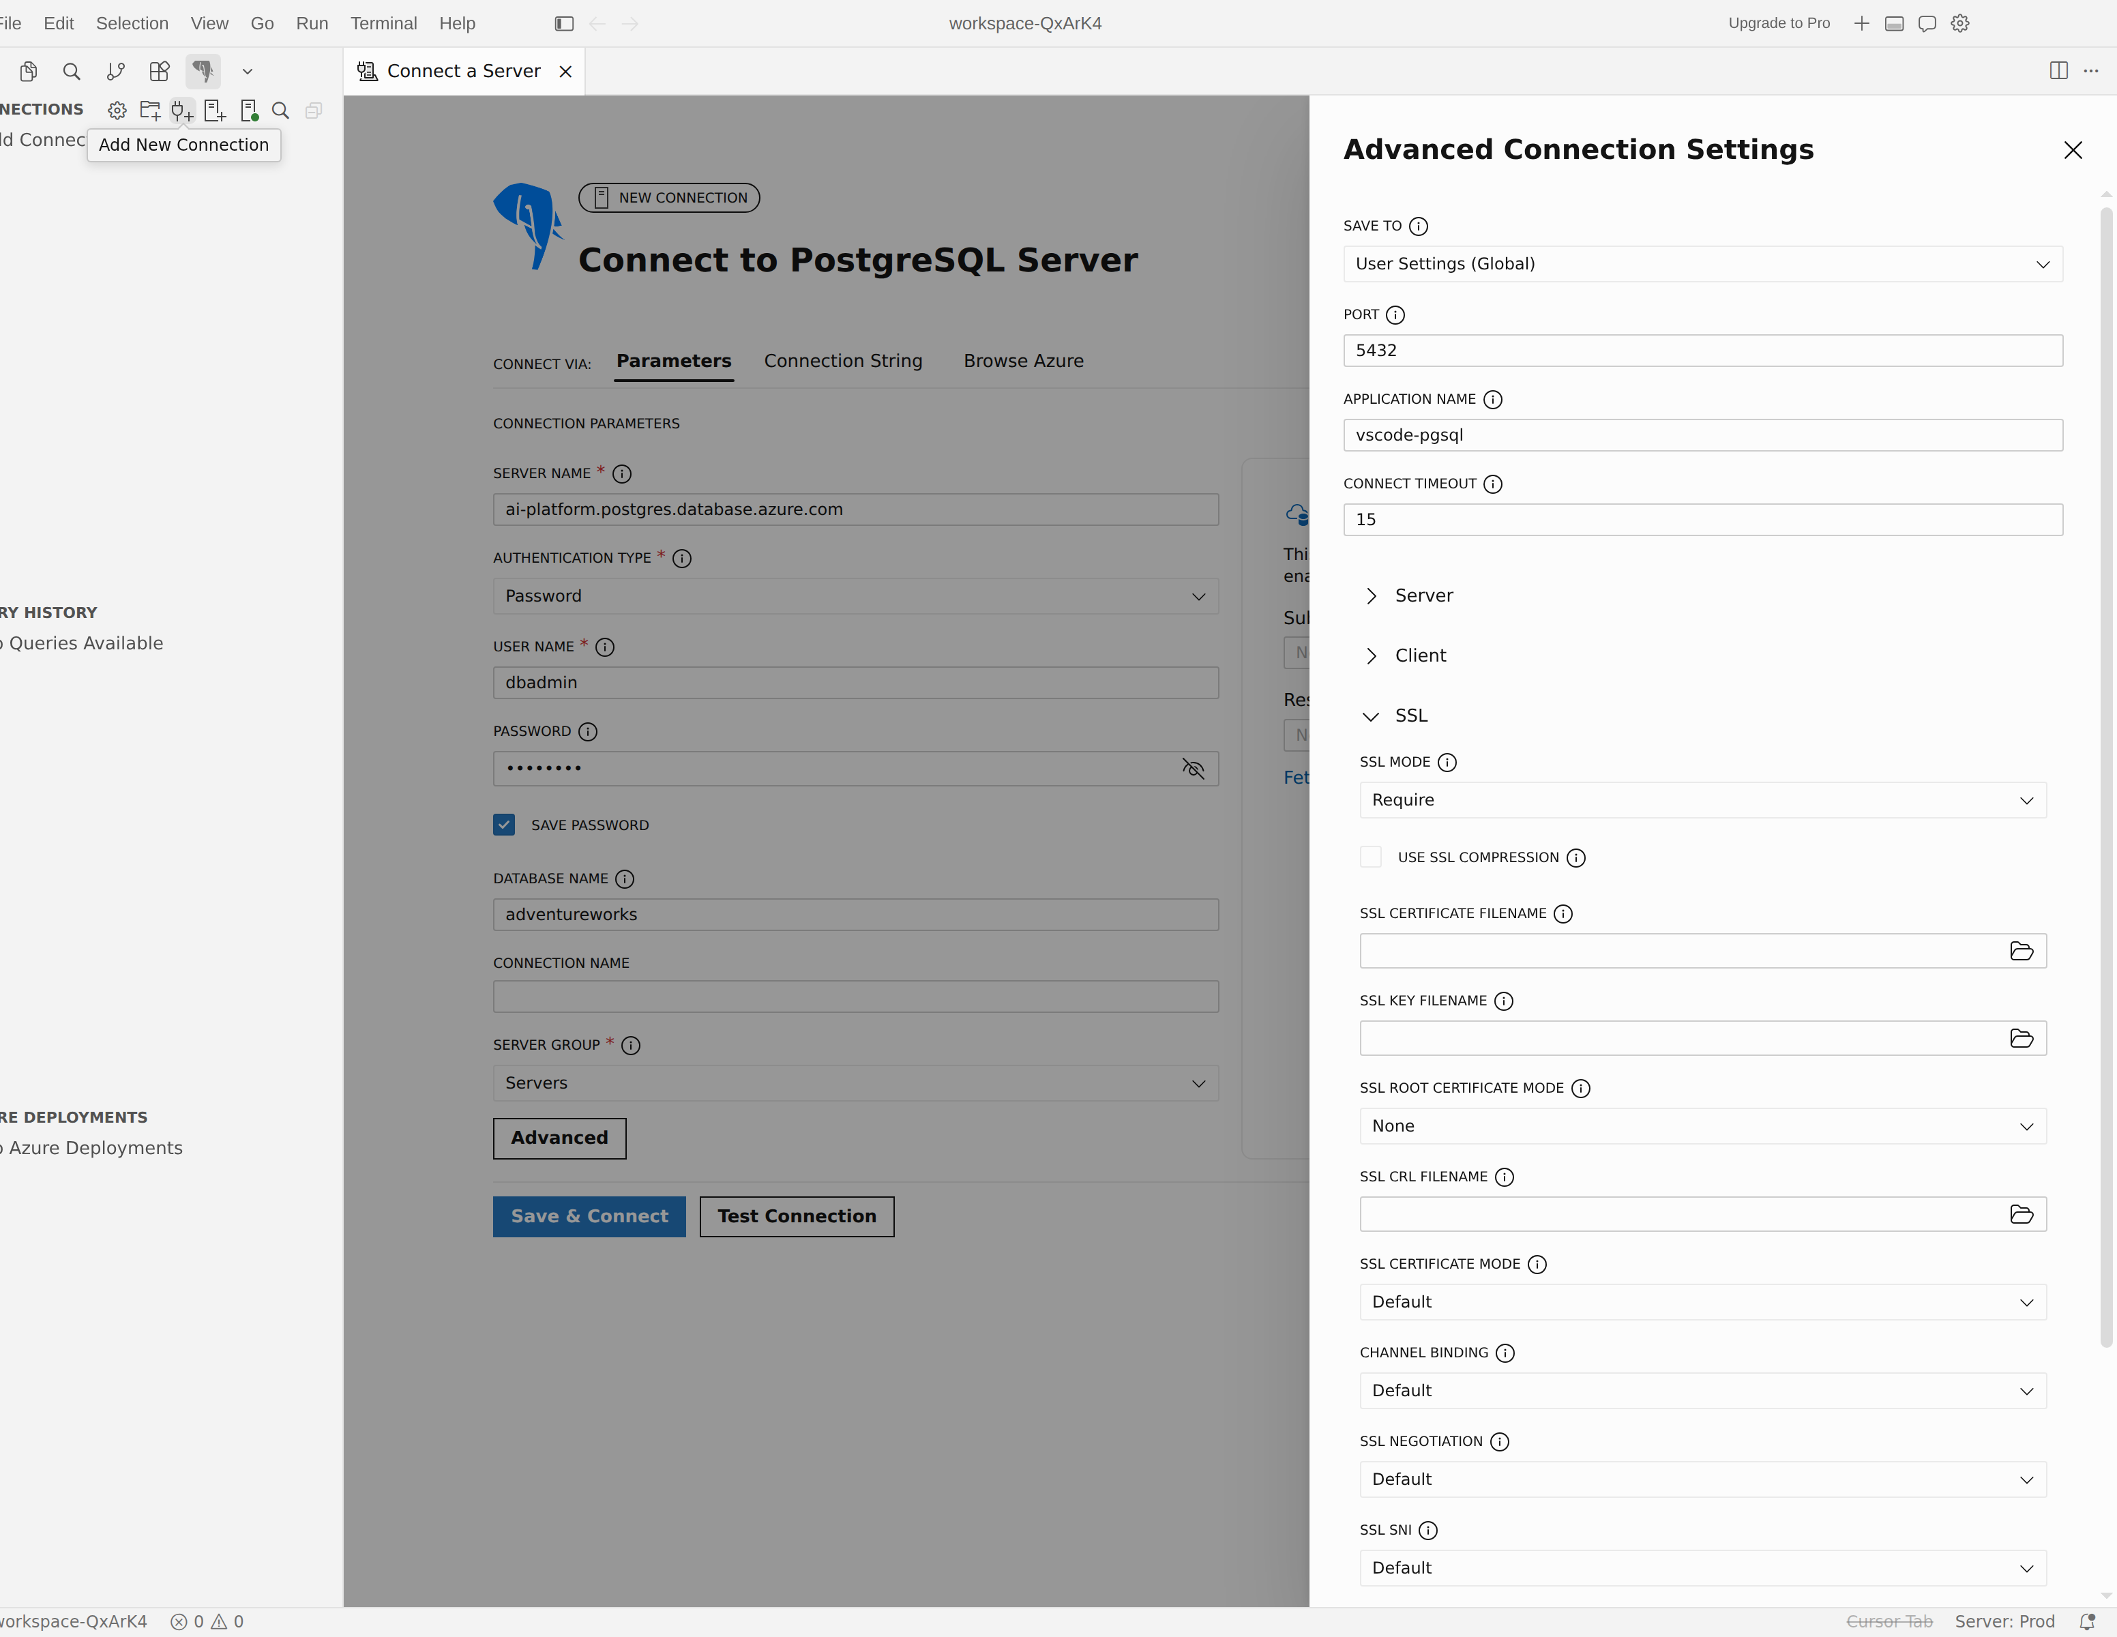This screenshot has width=2117, height=1637.
Task: Open the title bar settings gear
Action: coord(1960,23)
